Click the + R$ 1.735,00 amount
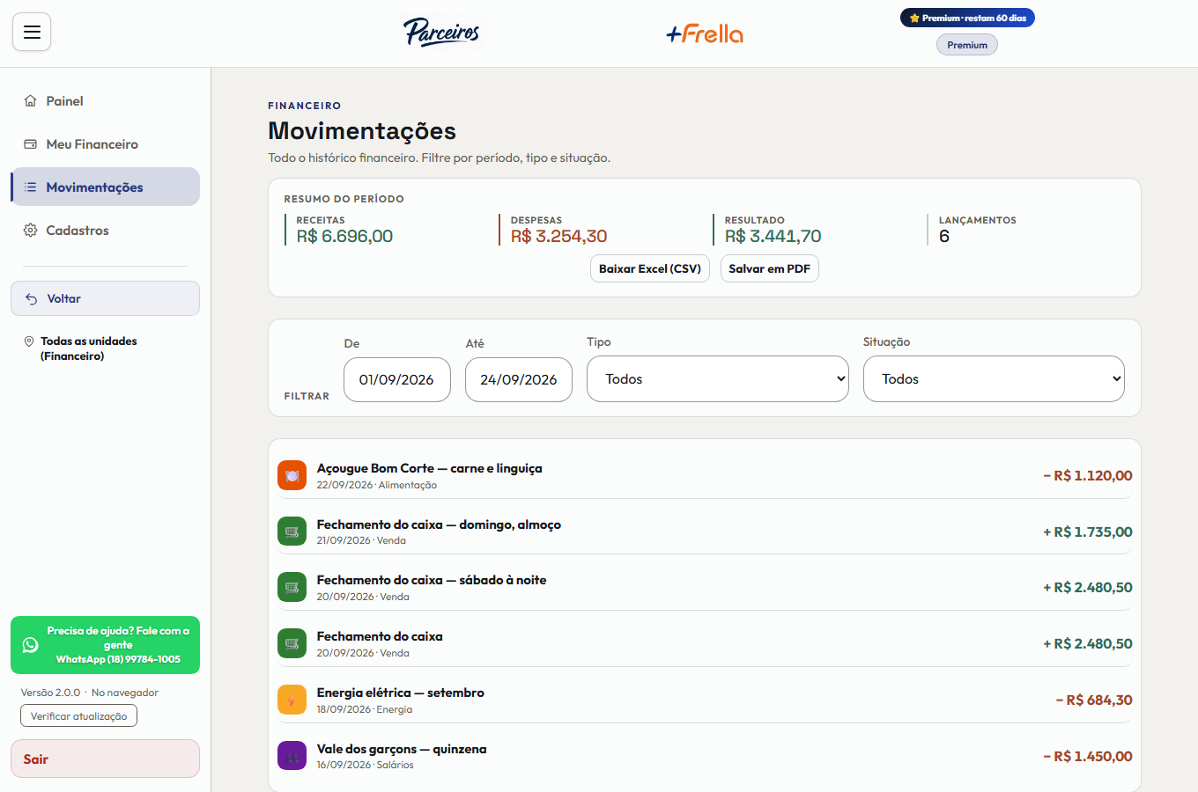1198x792 pixels. point(1088,532)
